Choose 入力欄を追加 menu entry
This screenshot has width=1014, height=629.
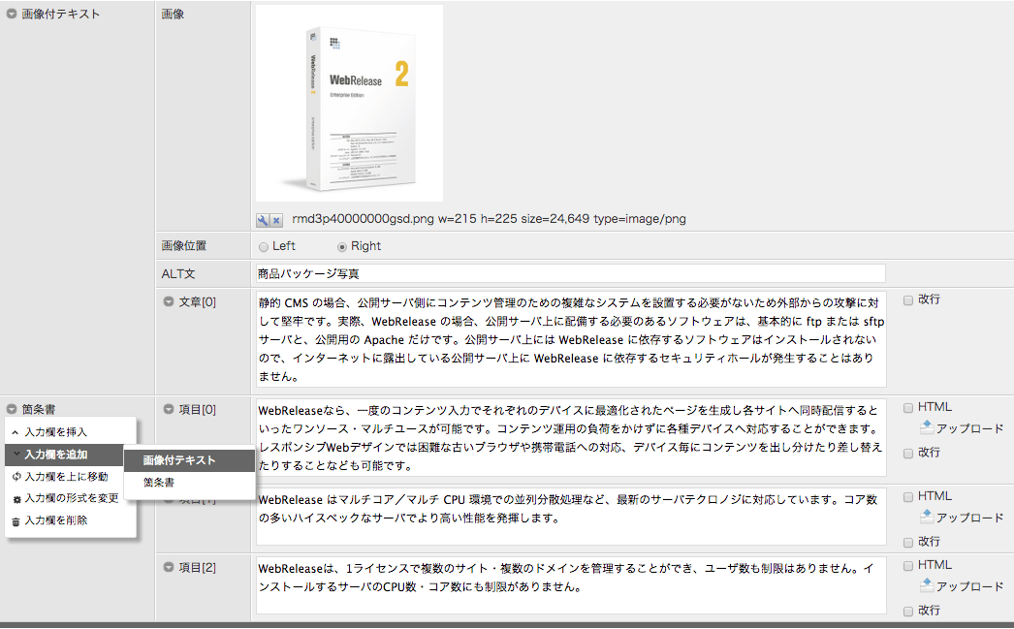click(x=64, y=455)
